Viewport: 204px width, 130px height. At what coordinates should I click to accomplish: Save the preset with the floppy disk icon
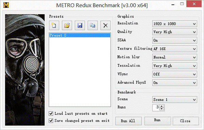[80, 25]
